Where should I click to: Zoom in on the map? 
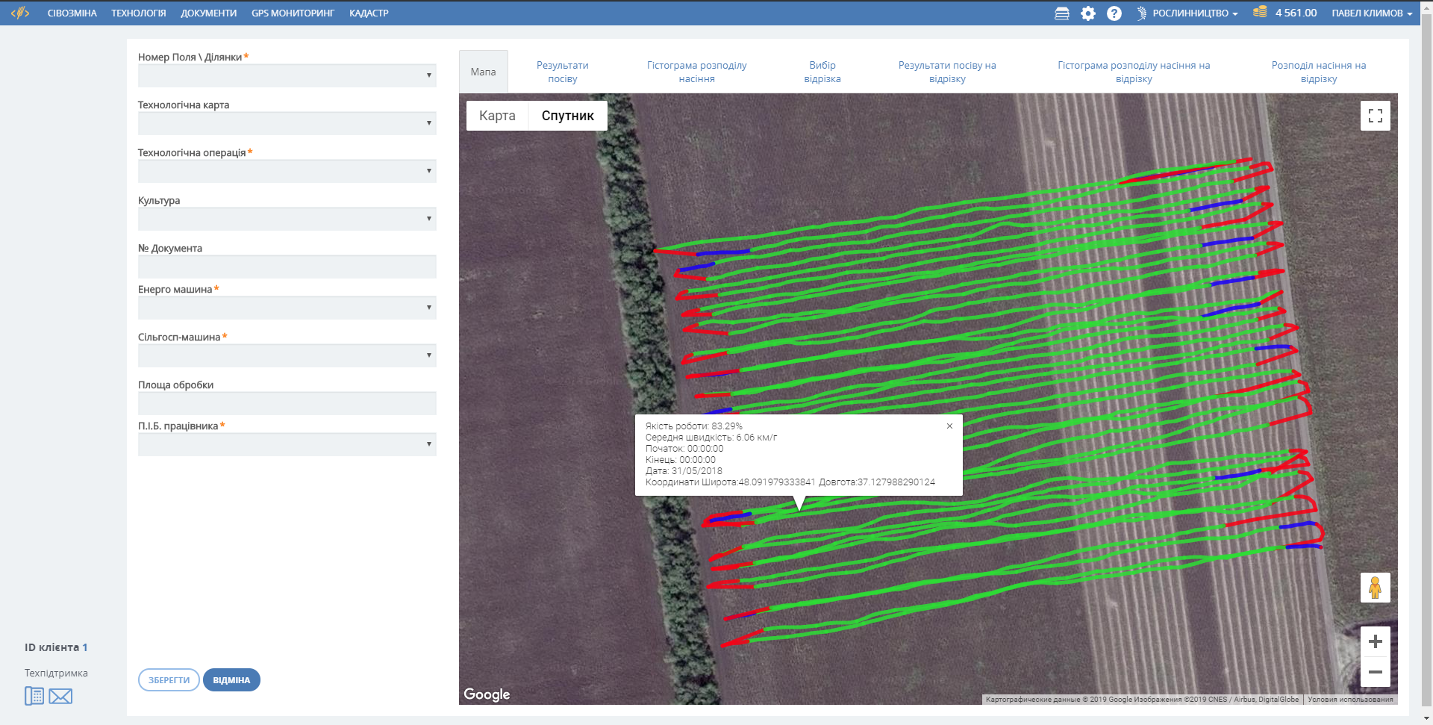[x=1375, y=641]
